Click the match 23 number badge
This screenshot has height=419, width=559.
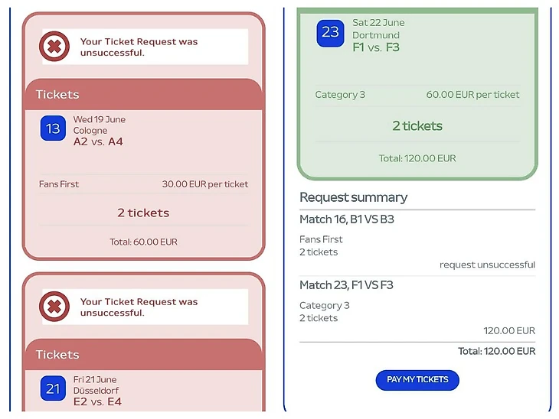point(330,33)
